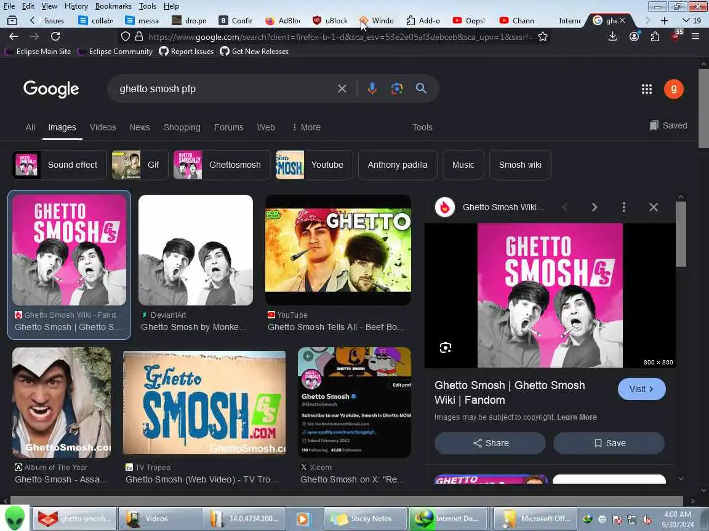Open the Report Issues bookmark
This screenshot has width=709, height=531.
(186, 52)
